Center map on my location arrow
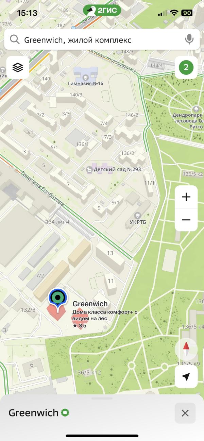204x441 pixels. coord(186,376)
